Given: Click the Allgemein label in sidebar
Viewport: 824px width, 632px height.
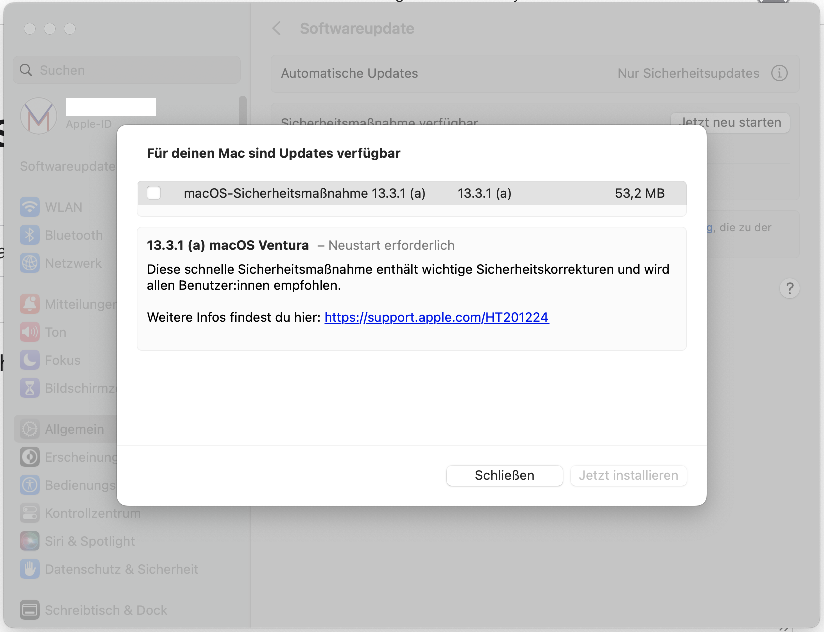Looking at the screenshot, I should 74,429.
